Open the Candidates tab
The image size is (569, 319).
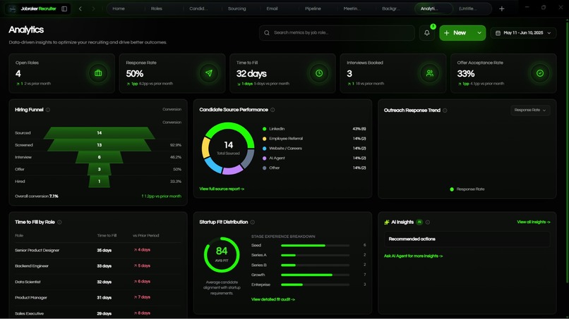(198, 8)
